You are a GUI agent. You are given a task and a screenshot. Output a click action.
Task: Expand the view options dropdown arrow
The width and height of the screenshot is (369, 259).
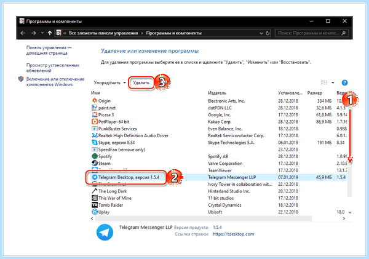click(333, 82)
